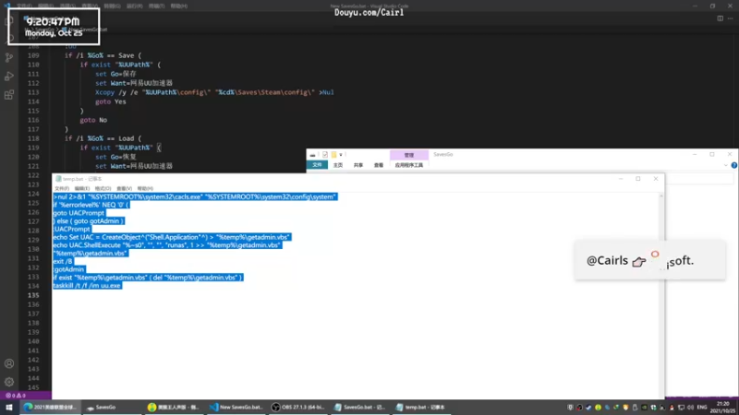Open 应用程序工具 tab in Explorer ribbon
Screen dimensions: 739x415
pyautogui.click(x=408, y=165)
